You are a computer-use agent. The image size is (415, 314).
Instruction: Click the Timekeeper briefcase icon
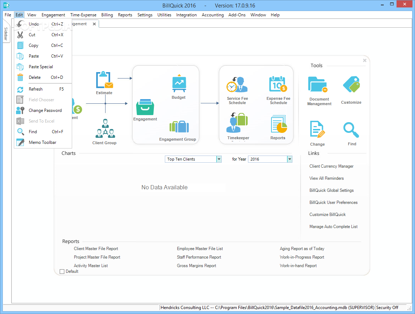tap(237, 123)
